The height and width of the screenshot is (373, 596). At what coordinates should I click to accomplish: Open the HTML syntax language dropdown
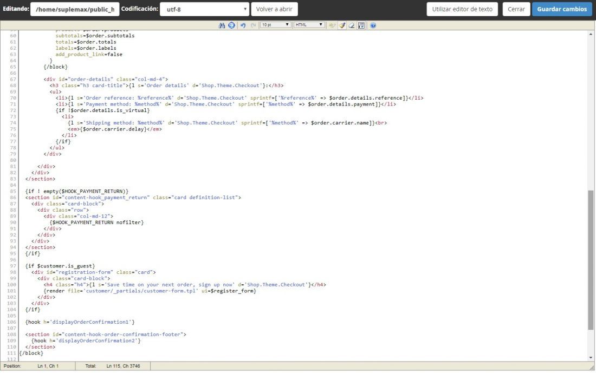coord(309,25)
